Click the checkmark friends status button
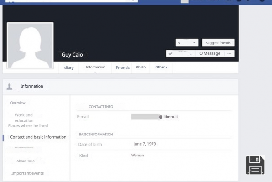Image resolution: width=272 pixels, height=182 pixels. 180,53
